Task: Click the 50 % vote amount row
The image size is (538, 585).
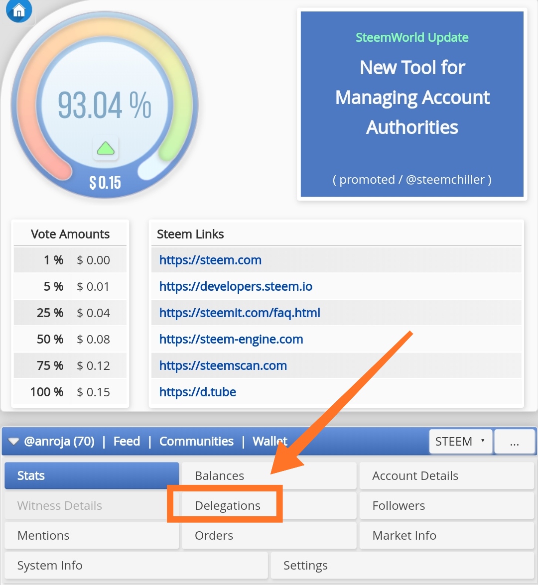Action: coord(70,339)
